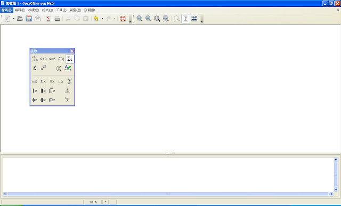Show the entire formula zoom icon
This screenshot has width=341, height=206.
click(x=166, y=19)
